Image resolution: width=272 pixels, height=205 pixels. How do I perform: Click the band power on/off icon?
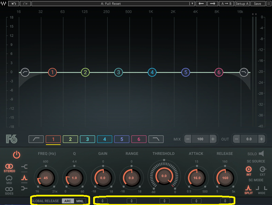(16, 155)
